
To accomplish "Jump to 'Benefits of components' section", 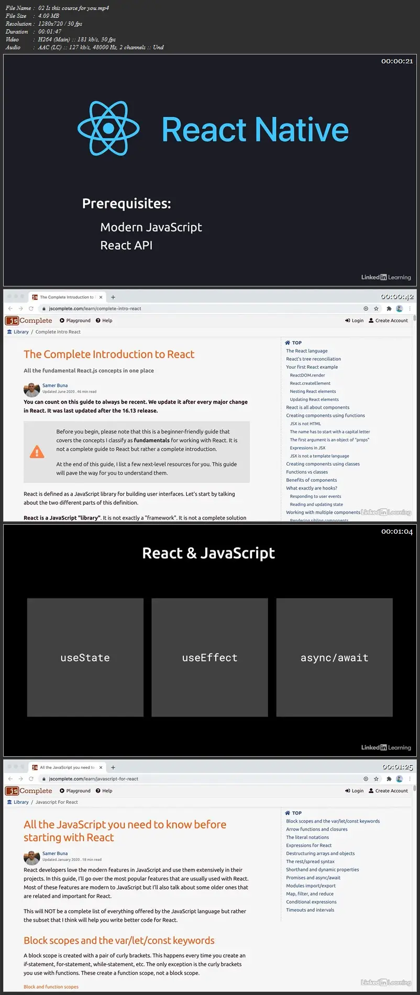I will pyautogui.click(x=311, y=480).
